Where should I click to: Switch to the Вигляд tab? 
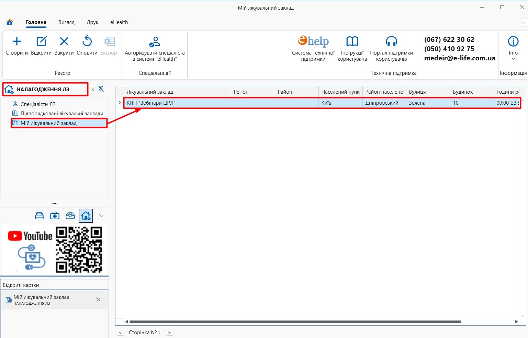click(66, 22)
